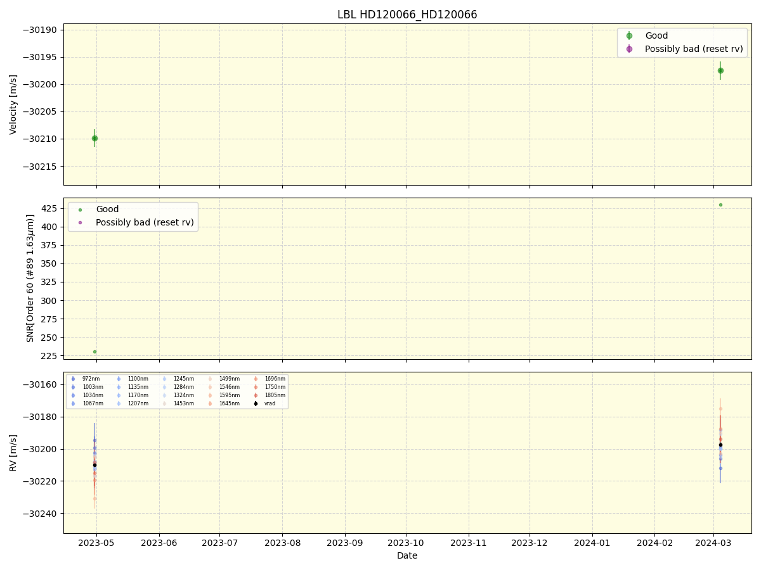Click the 1645nm legend label

(x=230, y=403)
